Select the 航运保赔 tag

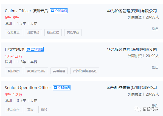click(53, 32)
